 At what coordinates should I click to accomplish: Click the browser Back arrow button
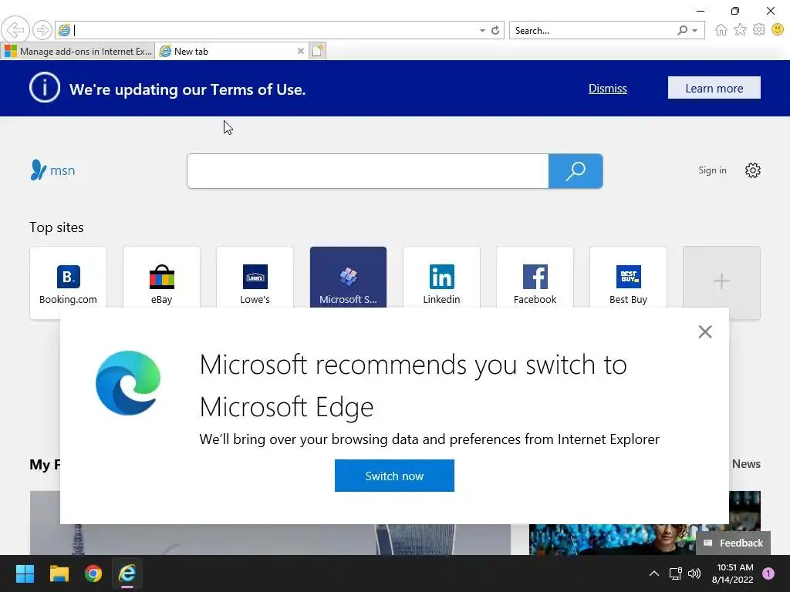(15, 30)
